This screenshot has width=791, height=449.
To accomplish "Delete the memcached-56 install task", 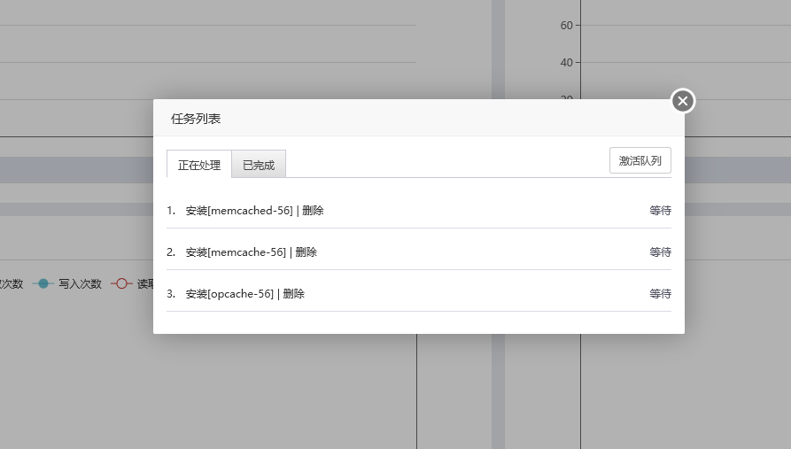I will tap(314, 211).
